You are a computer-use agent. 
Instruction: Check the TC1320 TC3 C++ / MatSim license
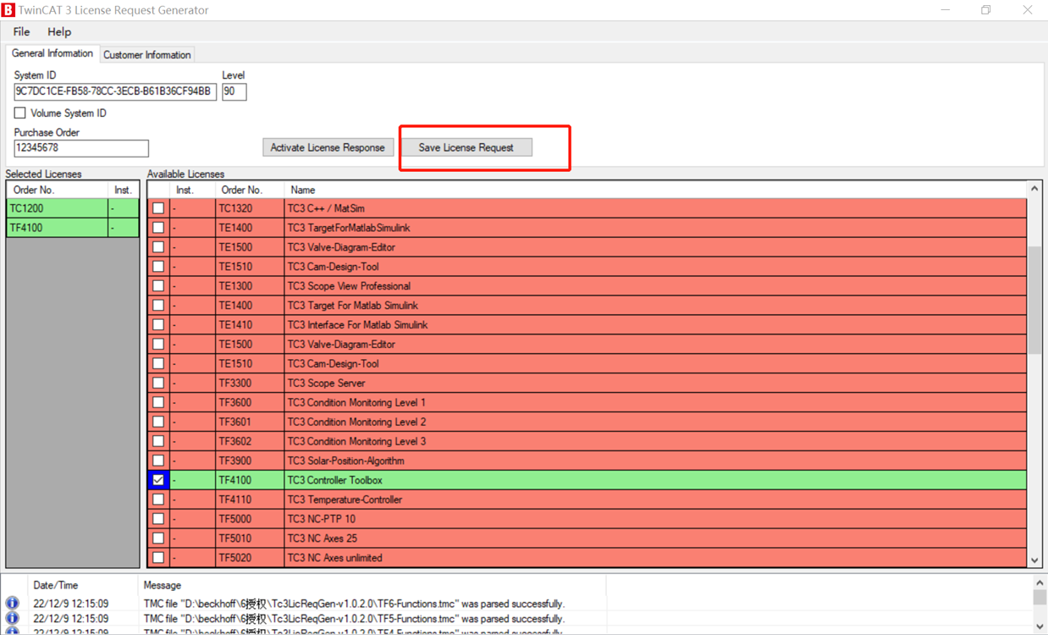point(158,208)
